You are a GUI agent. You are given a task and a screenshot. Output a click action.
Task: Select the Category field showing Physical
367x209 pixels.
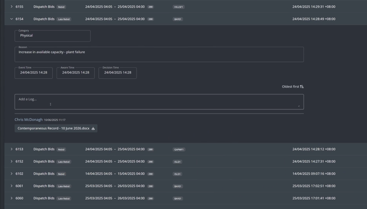pyautogui.click(x=53, y=36)
